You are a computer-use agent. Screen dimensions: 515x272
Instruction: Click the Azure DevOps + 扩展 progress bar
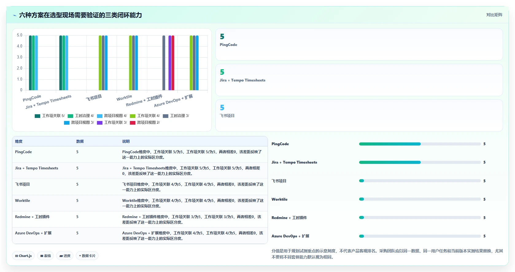click(420, 236)
